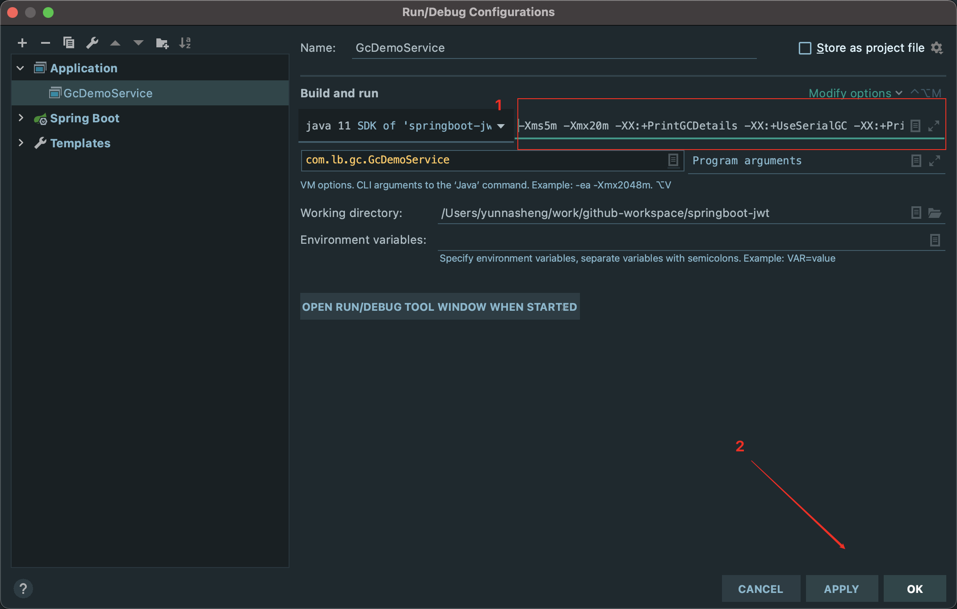Open edit templates wrench icon
957x609 pixels.
92,43
